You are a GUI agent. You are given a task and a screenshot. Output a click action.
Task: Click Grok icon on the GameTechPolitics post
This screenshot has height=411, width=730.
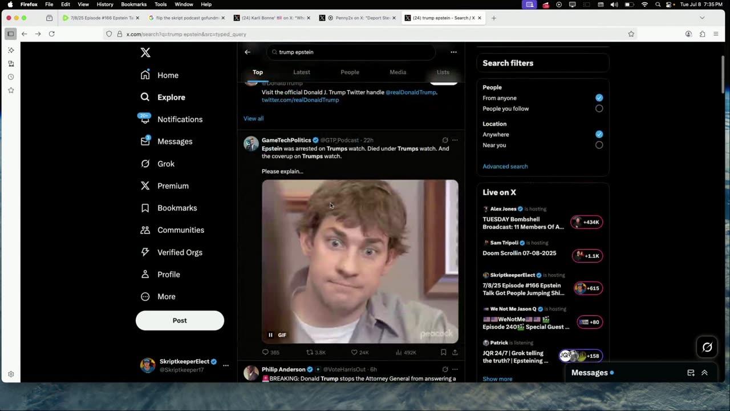tap(445, 140)
